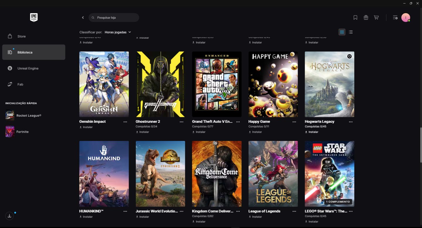Open options menu for Ghostrunner 2
Image resolution: width=422 pixels, height=228 pixels.
click(x=181, y=122)
